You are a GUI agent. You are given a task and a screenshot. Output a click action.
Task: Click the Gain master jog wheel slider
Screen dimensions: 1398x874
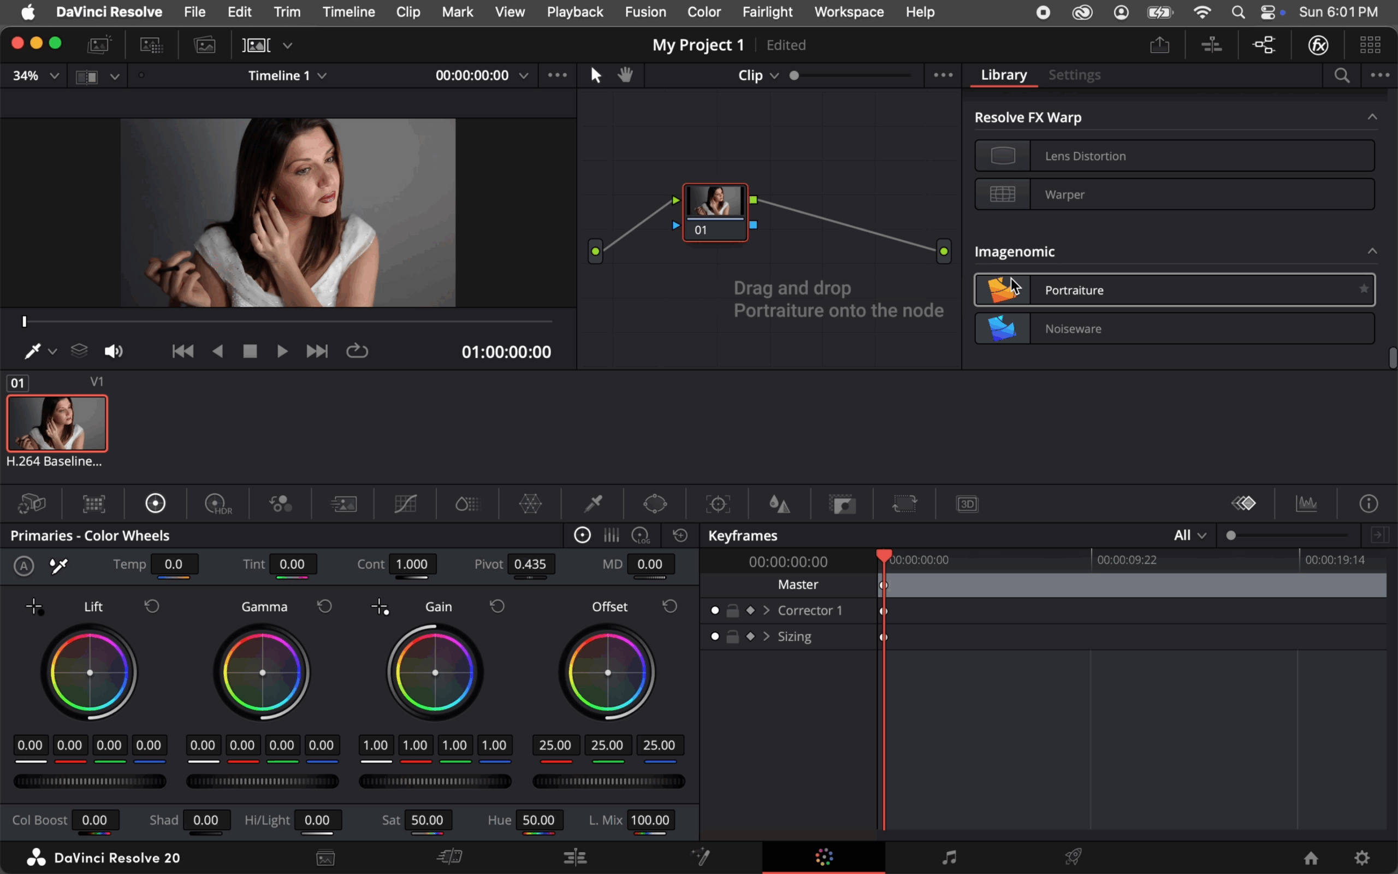coord(435,782)
